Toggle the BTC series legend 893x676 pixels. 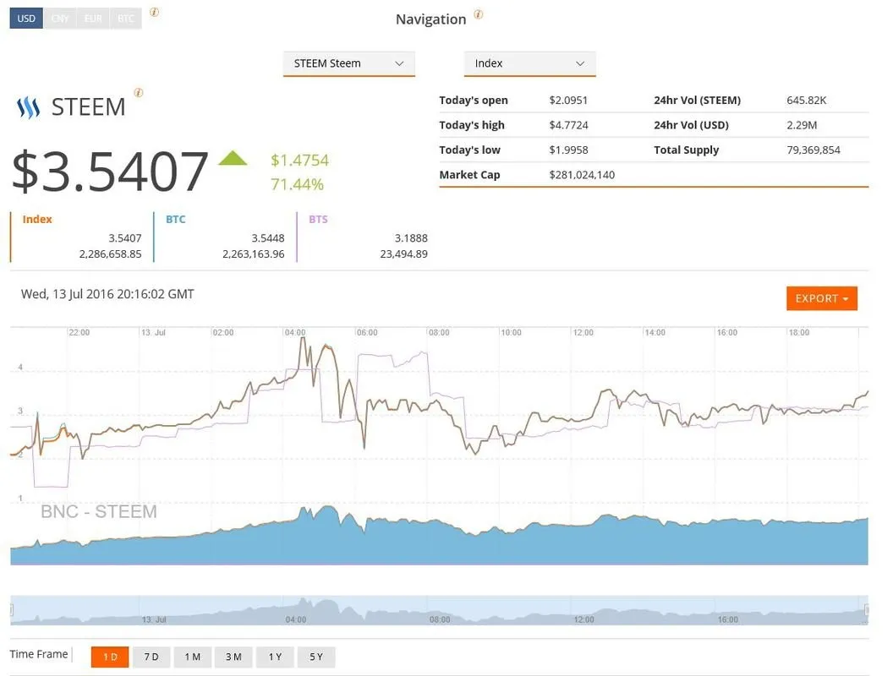[175, 219]
